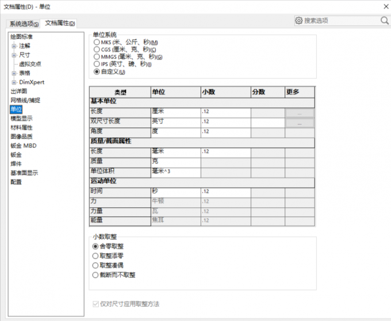Choose 截断而不取整 rounding option
The width and height of the screenshot is (391, 321).
click(95, 275)
